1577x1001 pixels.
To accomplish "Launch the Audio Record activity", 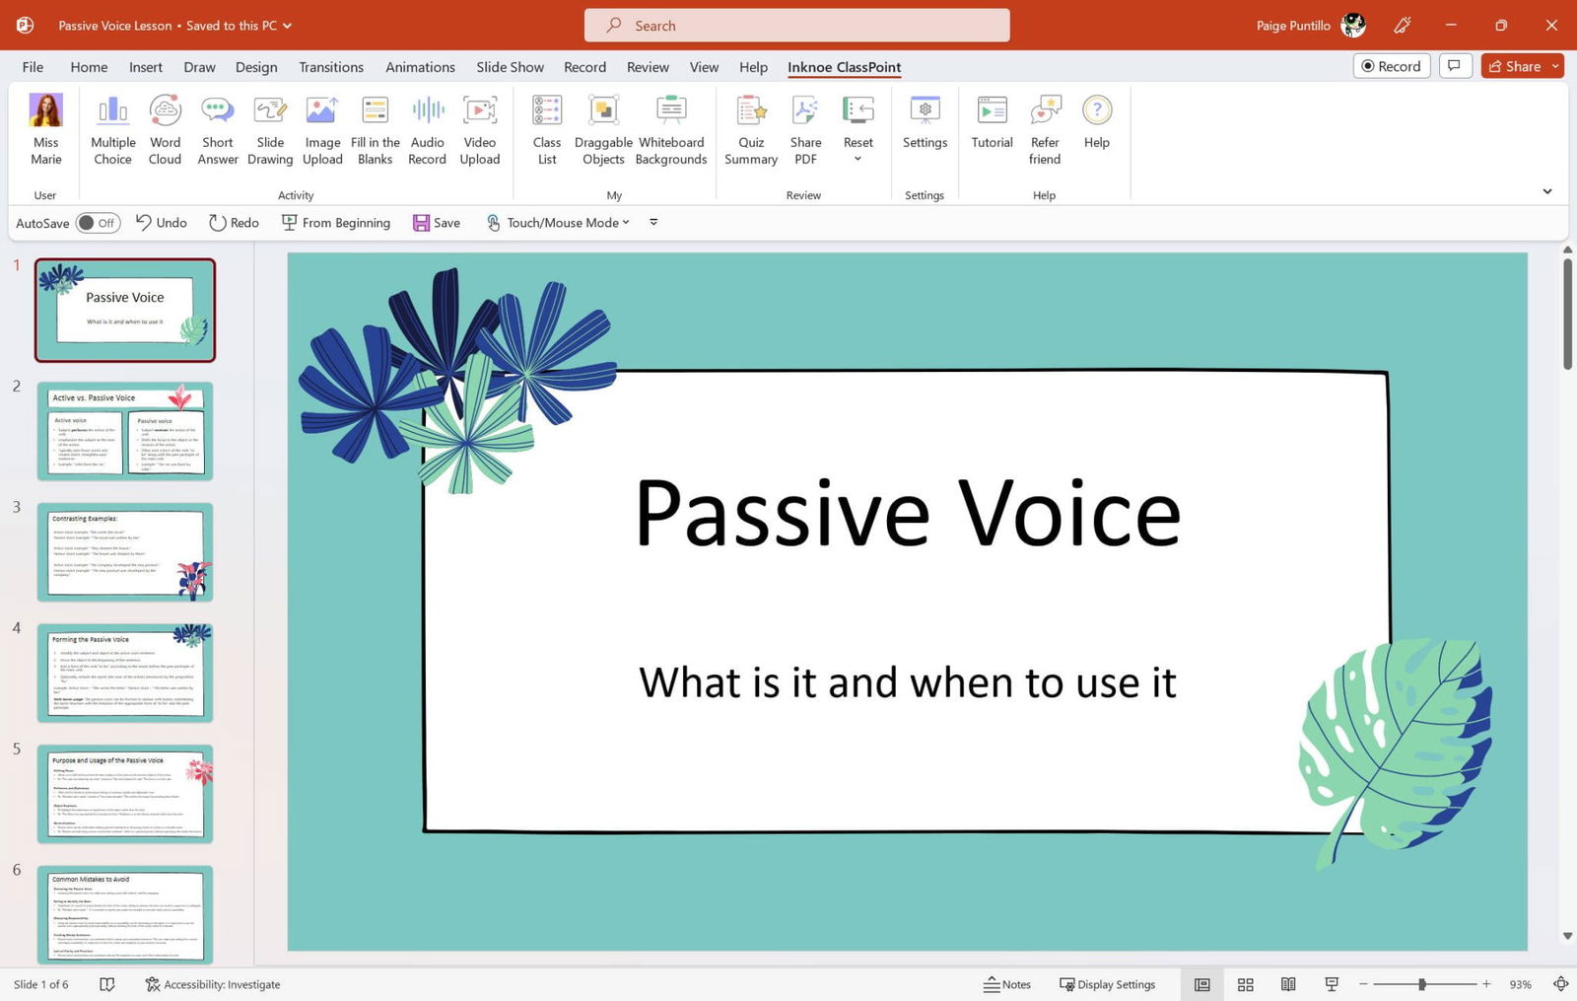I will [427, 128].
